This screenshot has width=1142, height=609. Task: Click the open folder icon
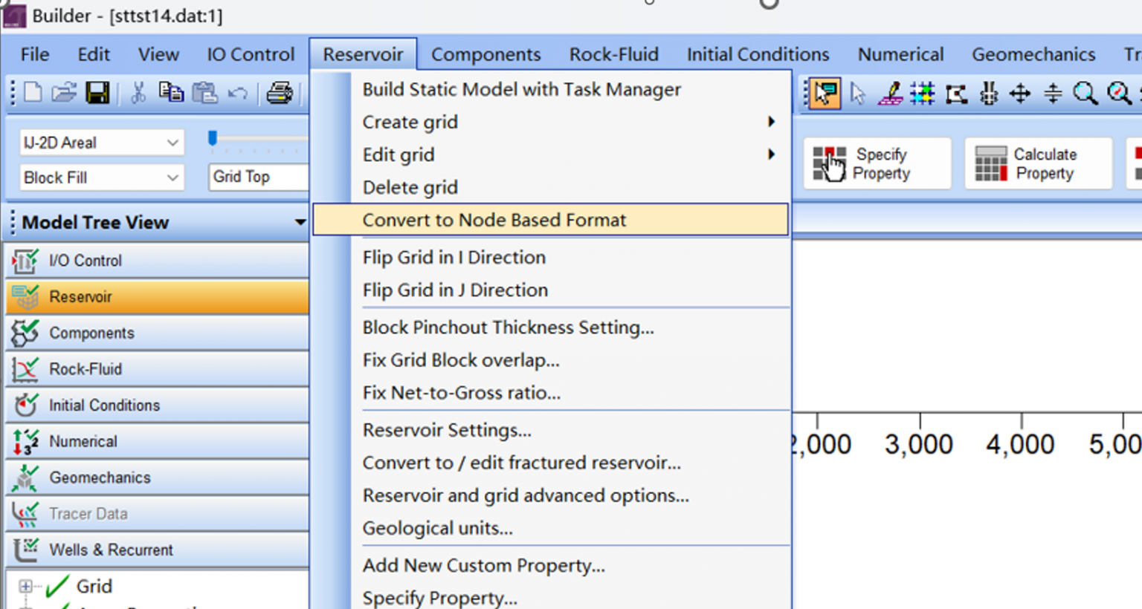(x=64, y=93)
